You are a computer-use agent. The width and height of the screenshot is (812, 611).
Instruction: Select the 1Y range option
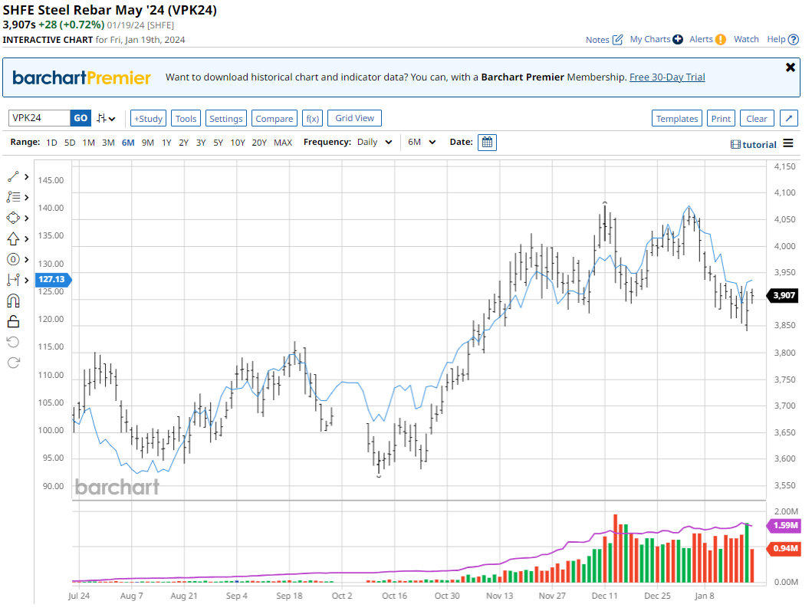(166, 143)
